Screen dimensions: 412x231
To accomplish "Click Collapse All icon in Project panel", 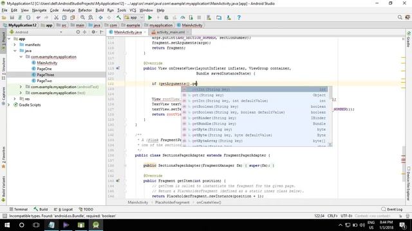I will (x=84, y=32).
